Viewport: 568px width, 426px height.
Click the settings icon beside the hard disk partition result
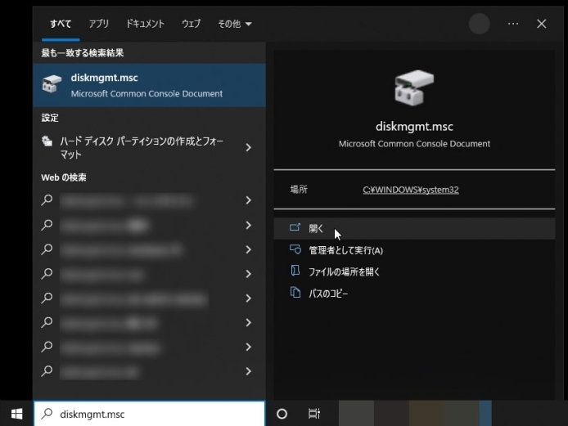[x=47, y=141]
